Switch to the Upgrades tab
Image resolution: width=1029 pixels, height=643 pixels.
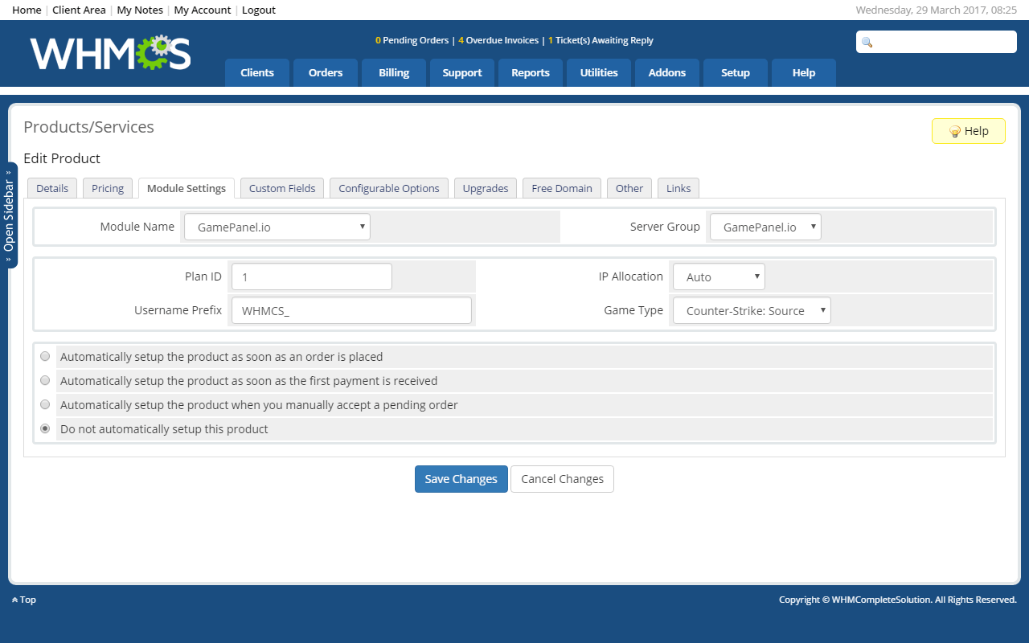[x=486, y=188]
